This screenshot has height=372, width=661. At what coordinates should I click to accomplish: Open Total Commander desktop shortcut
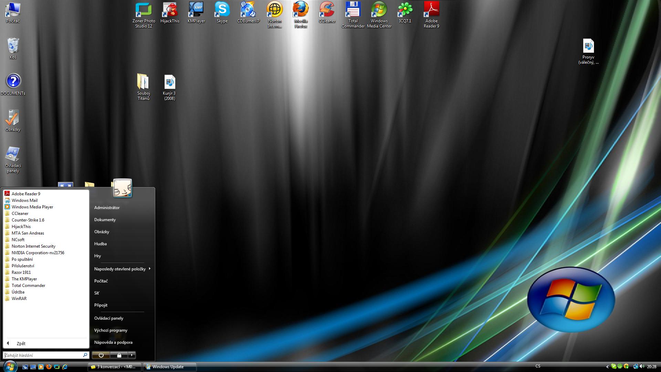[353, 10]
